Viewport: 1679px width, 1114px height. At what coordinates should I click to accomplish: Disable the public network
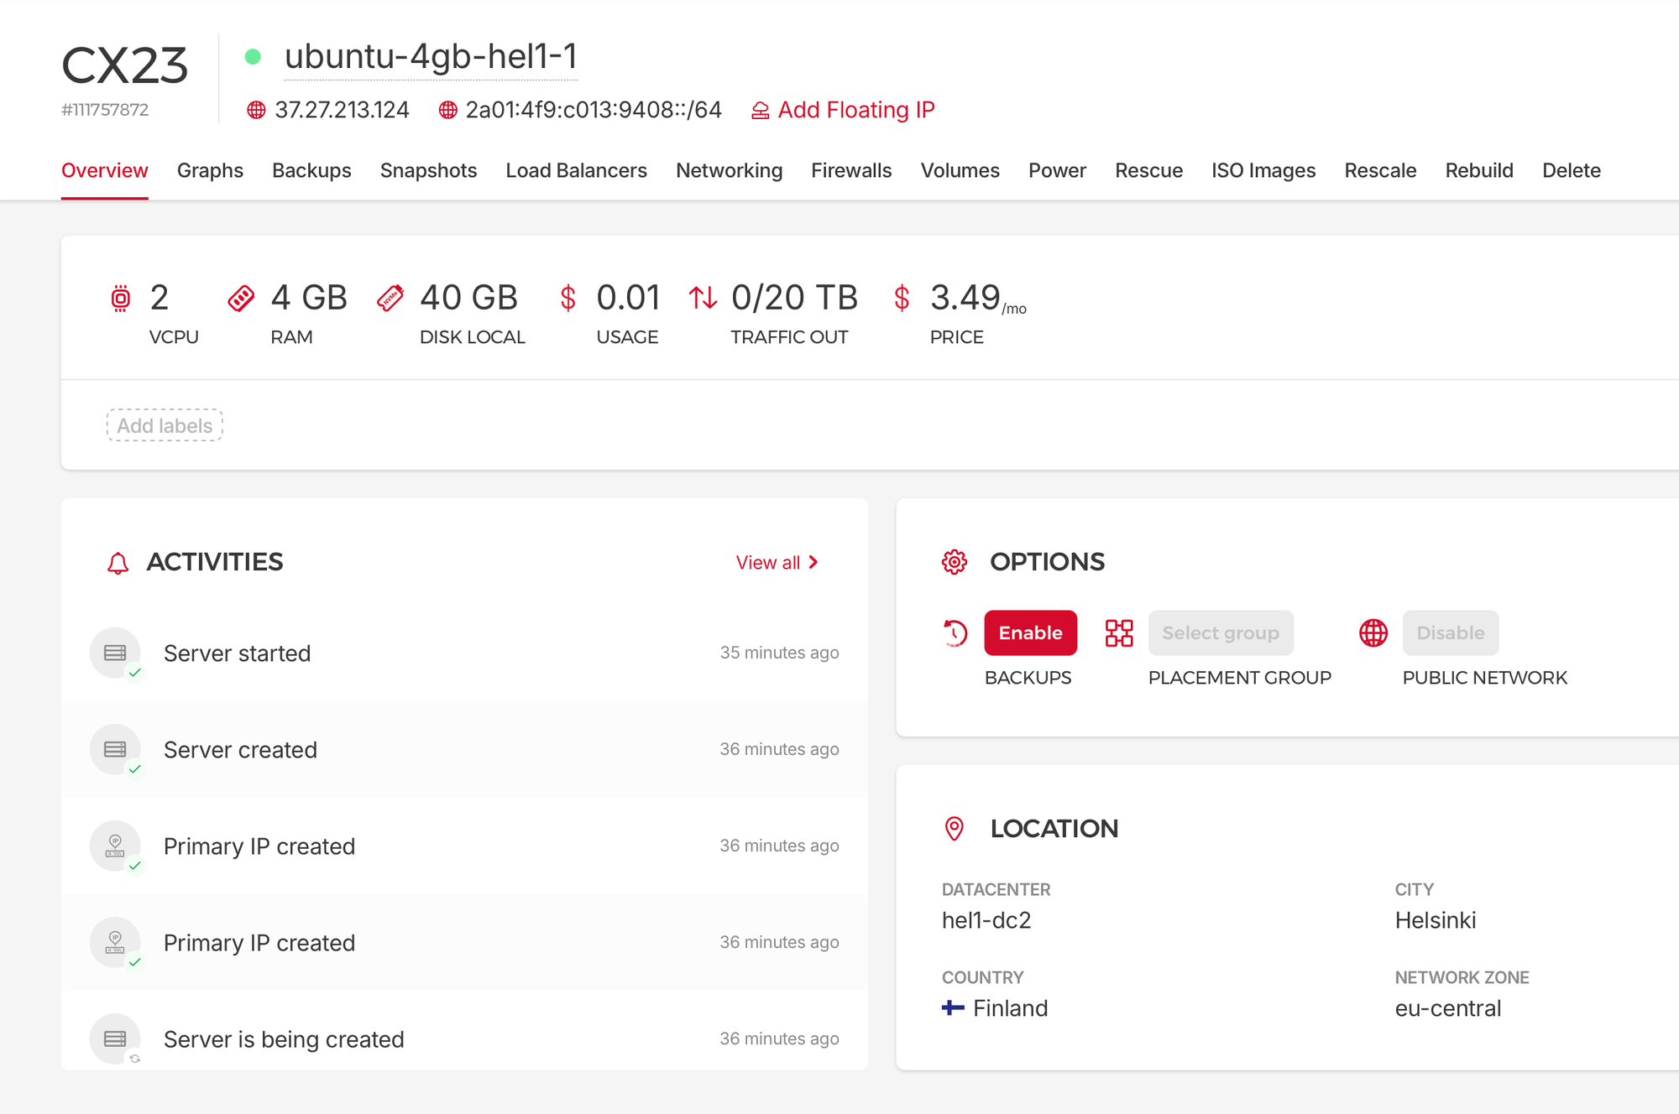tap(1450, 632)
